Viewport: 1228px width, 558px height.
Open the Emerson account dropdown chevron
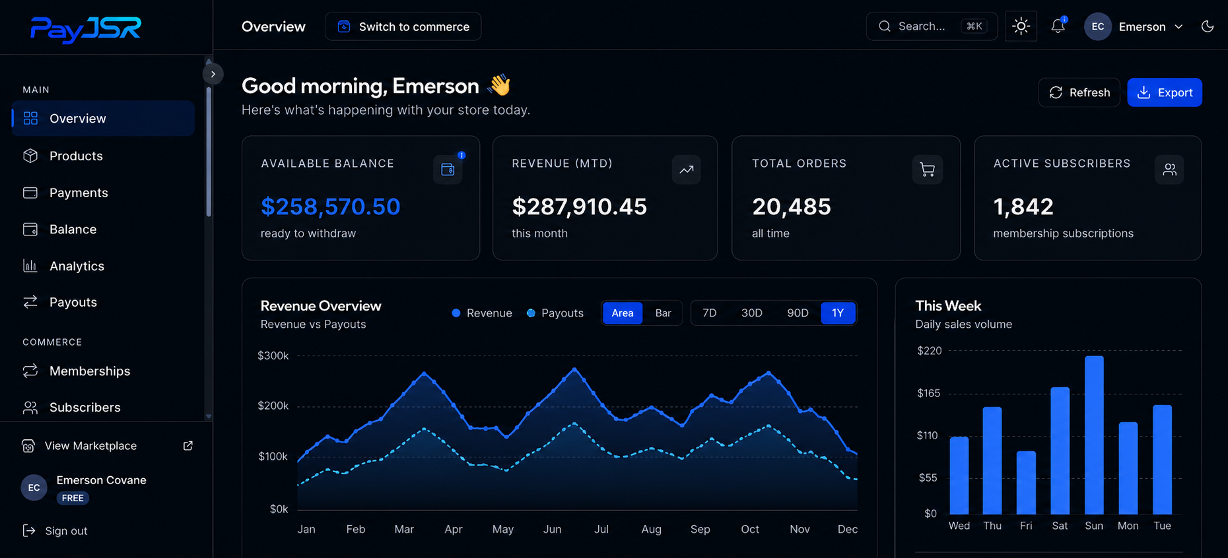[1178, 26]
